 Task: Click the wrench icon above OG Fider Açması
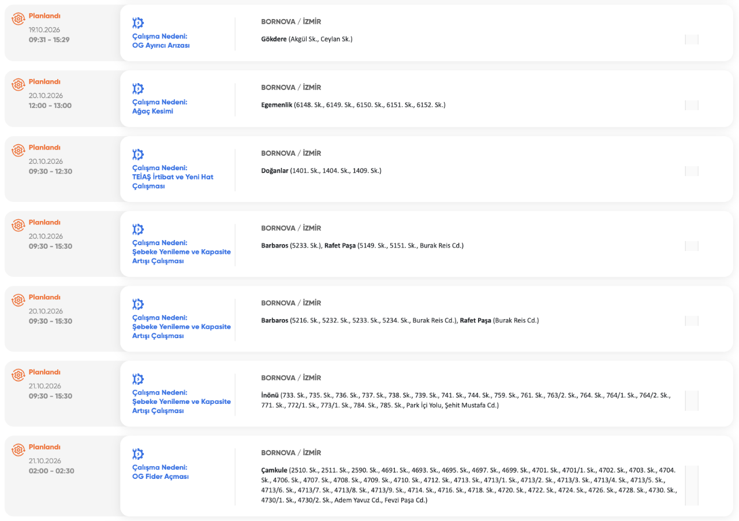[138, 454]
